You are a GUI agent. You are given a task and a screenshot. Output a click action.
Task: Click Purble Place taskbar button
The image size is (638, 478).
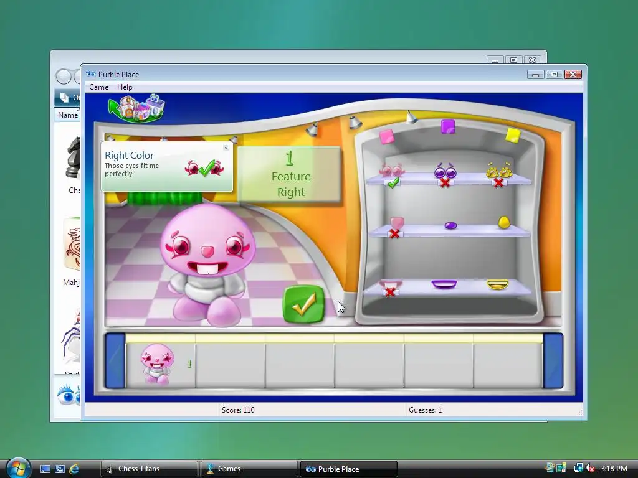(x=348, y=469)
